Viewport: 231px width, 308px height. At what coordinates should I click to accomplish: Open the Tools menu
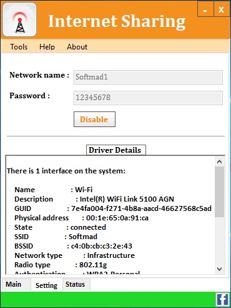19,47
